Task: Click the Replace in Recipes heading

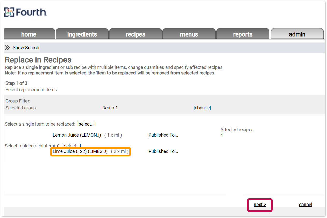Action: [x=38, y=60]
